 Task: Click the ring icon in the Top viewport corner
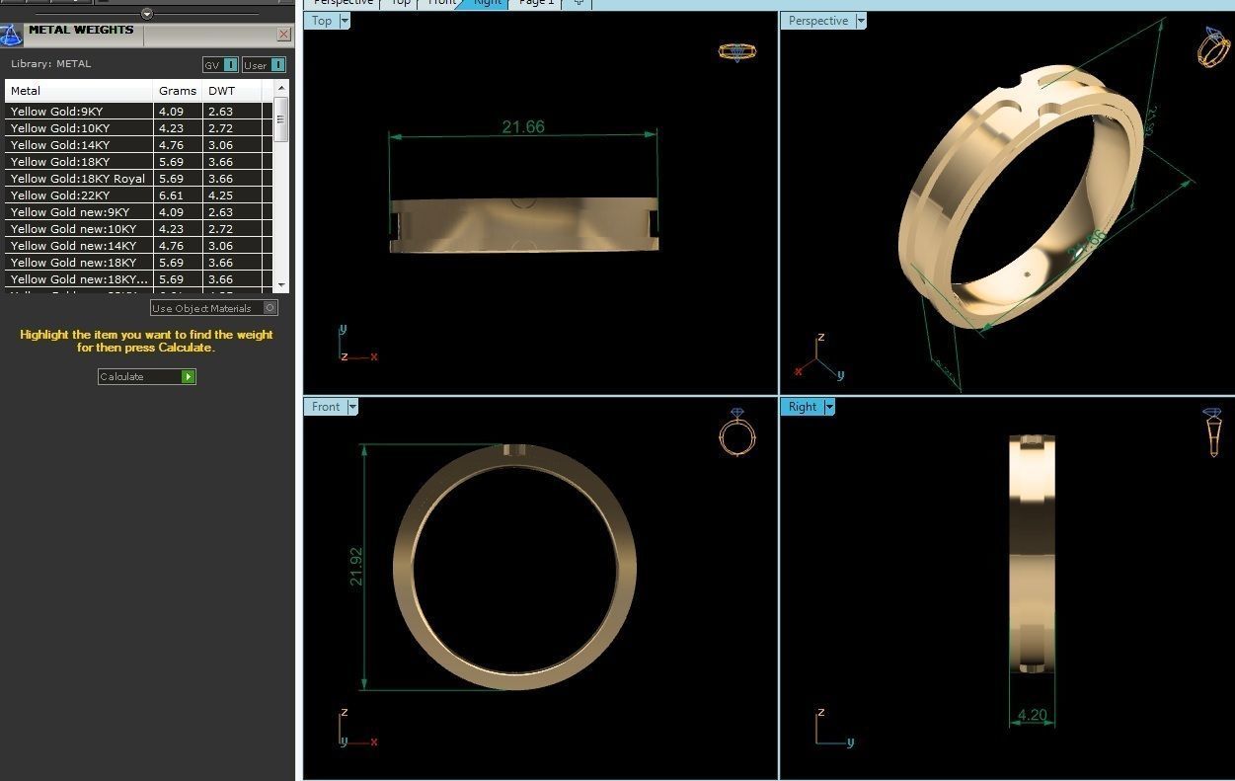tap(736, 51)
